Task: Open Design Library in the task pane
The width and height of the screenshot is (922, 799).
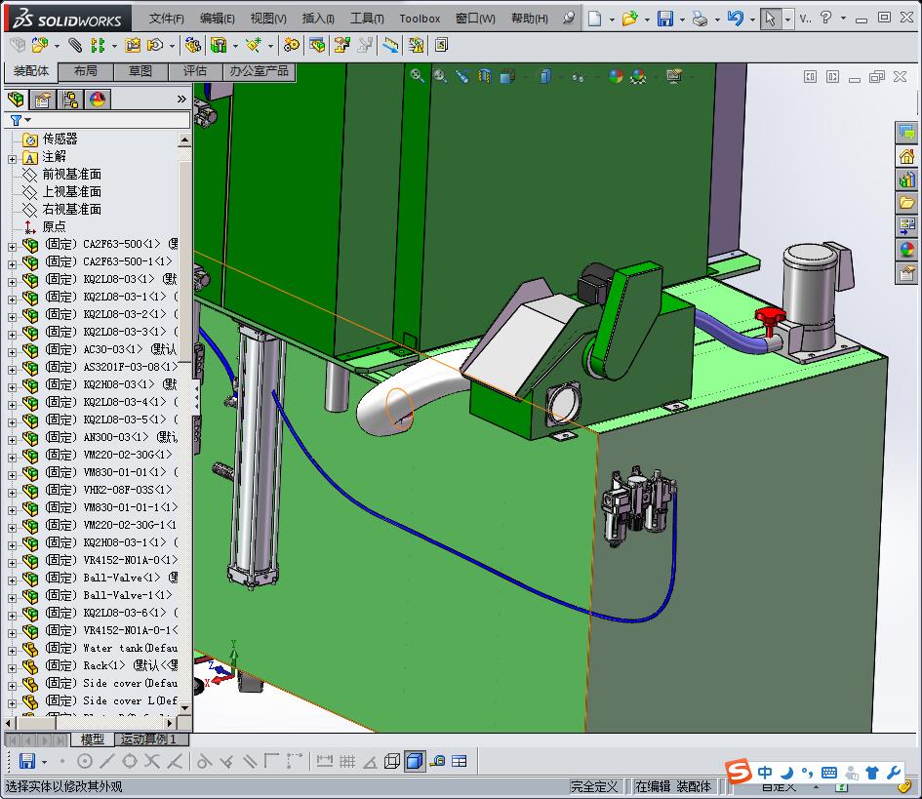Action: [906, 180]
